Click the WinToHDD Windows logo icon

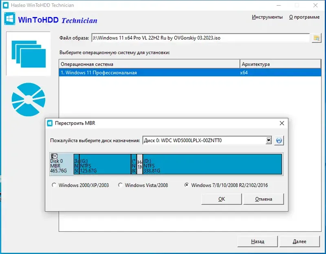[9, 18]
